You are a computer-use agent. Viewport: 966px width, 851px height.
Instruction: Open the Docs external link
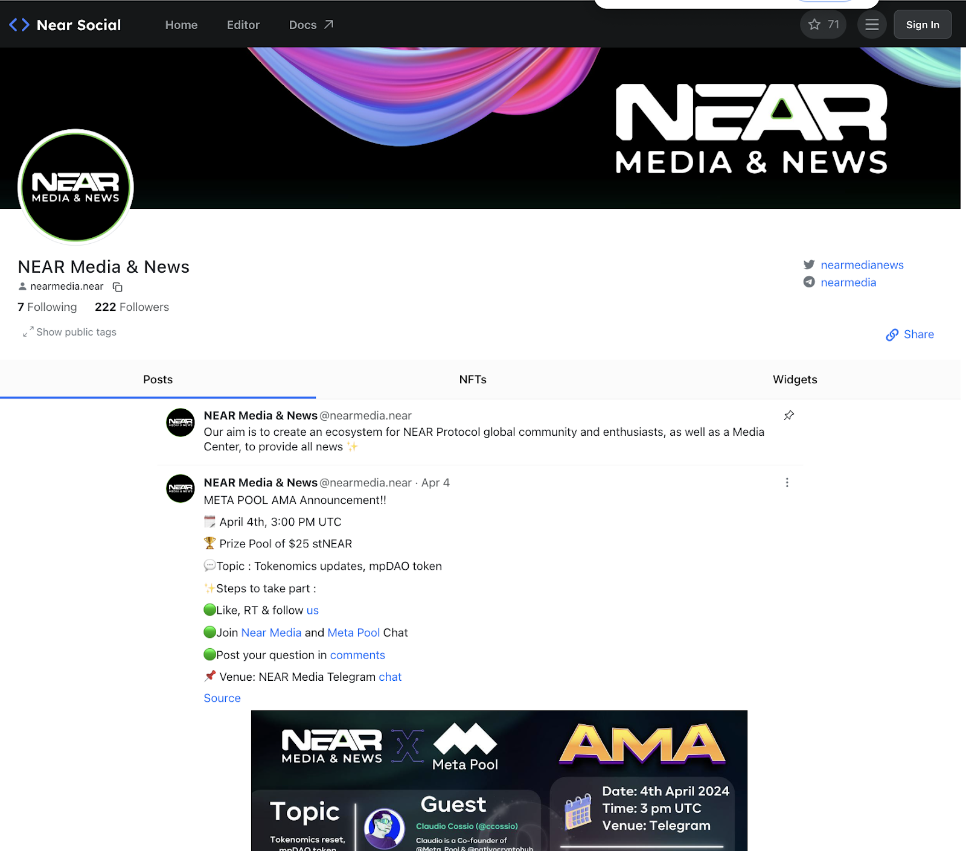click(x=311, y=25)
